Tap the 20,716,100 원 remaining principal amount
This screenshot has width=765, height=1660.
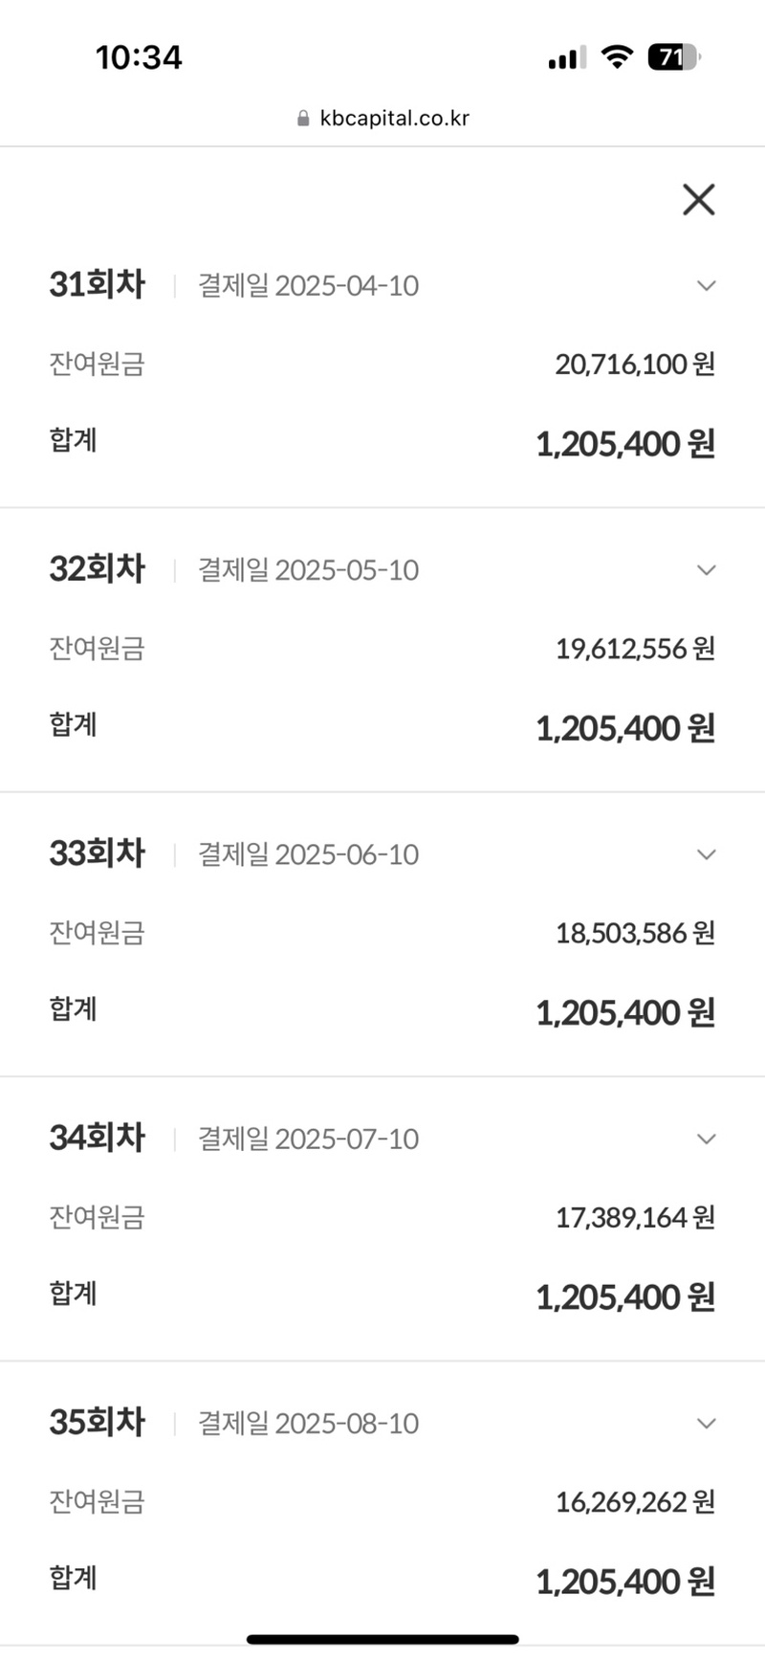click(x=635, y=365)
